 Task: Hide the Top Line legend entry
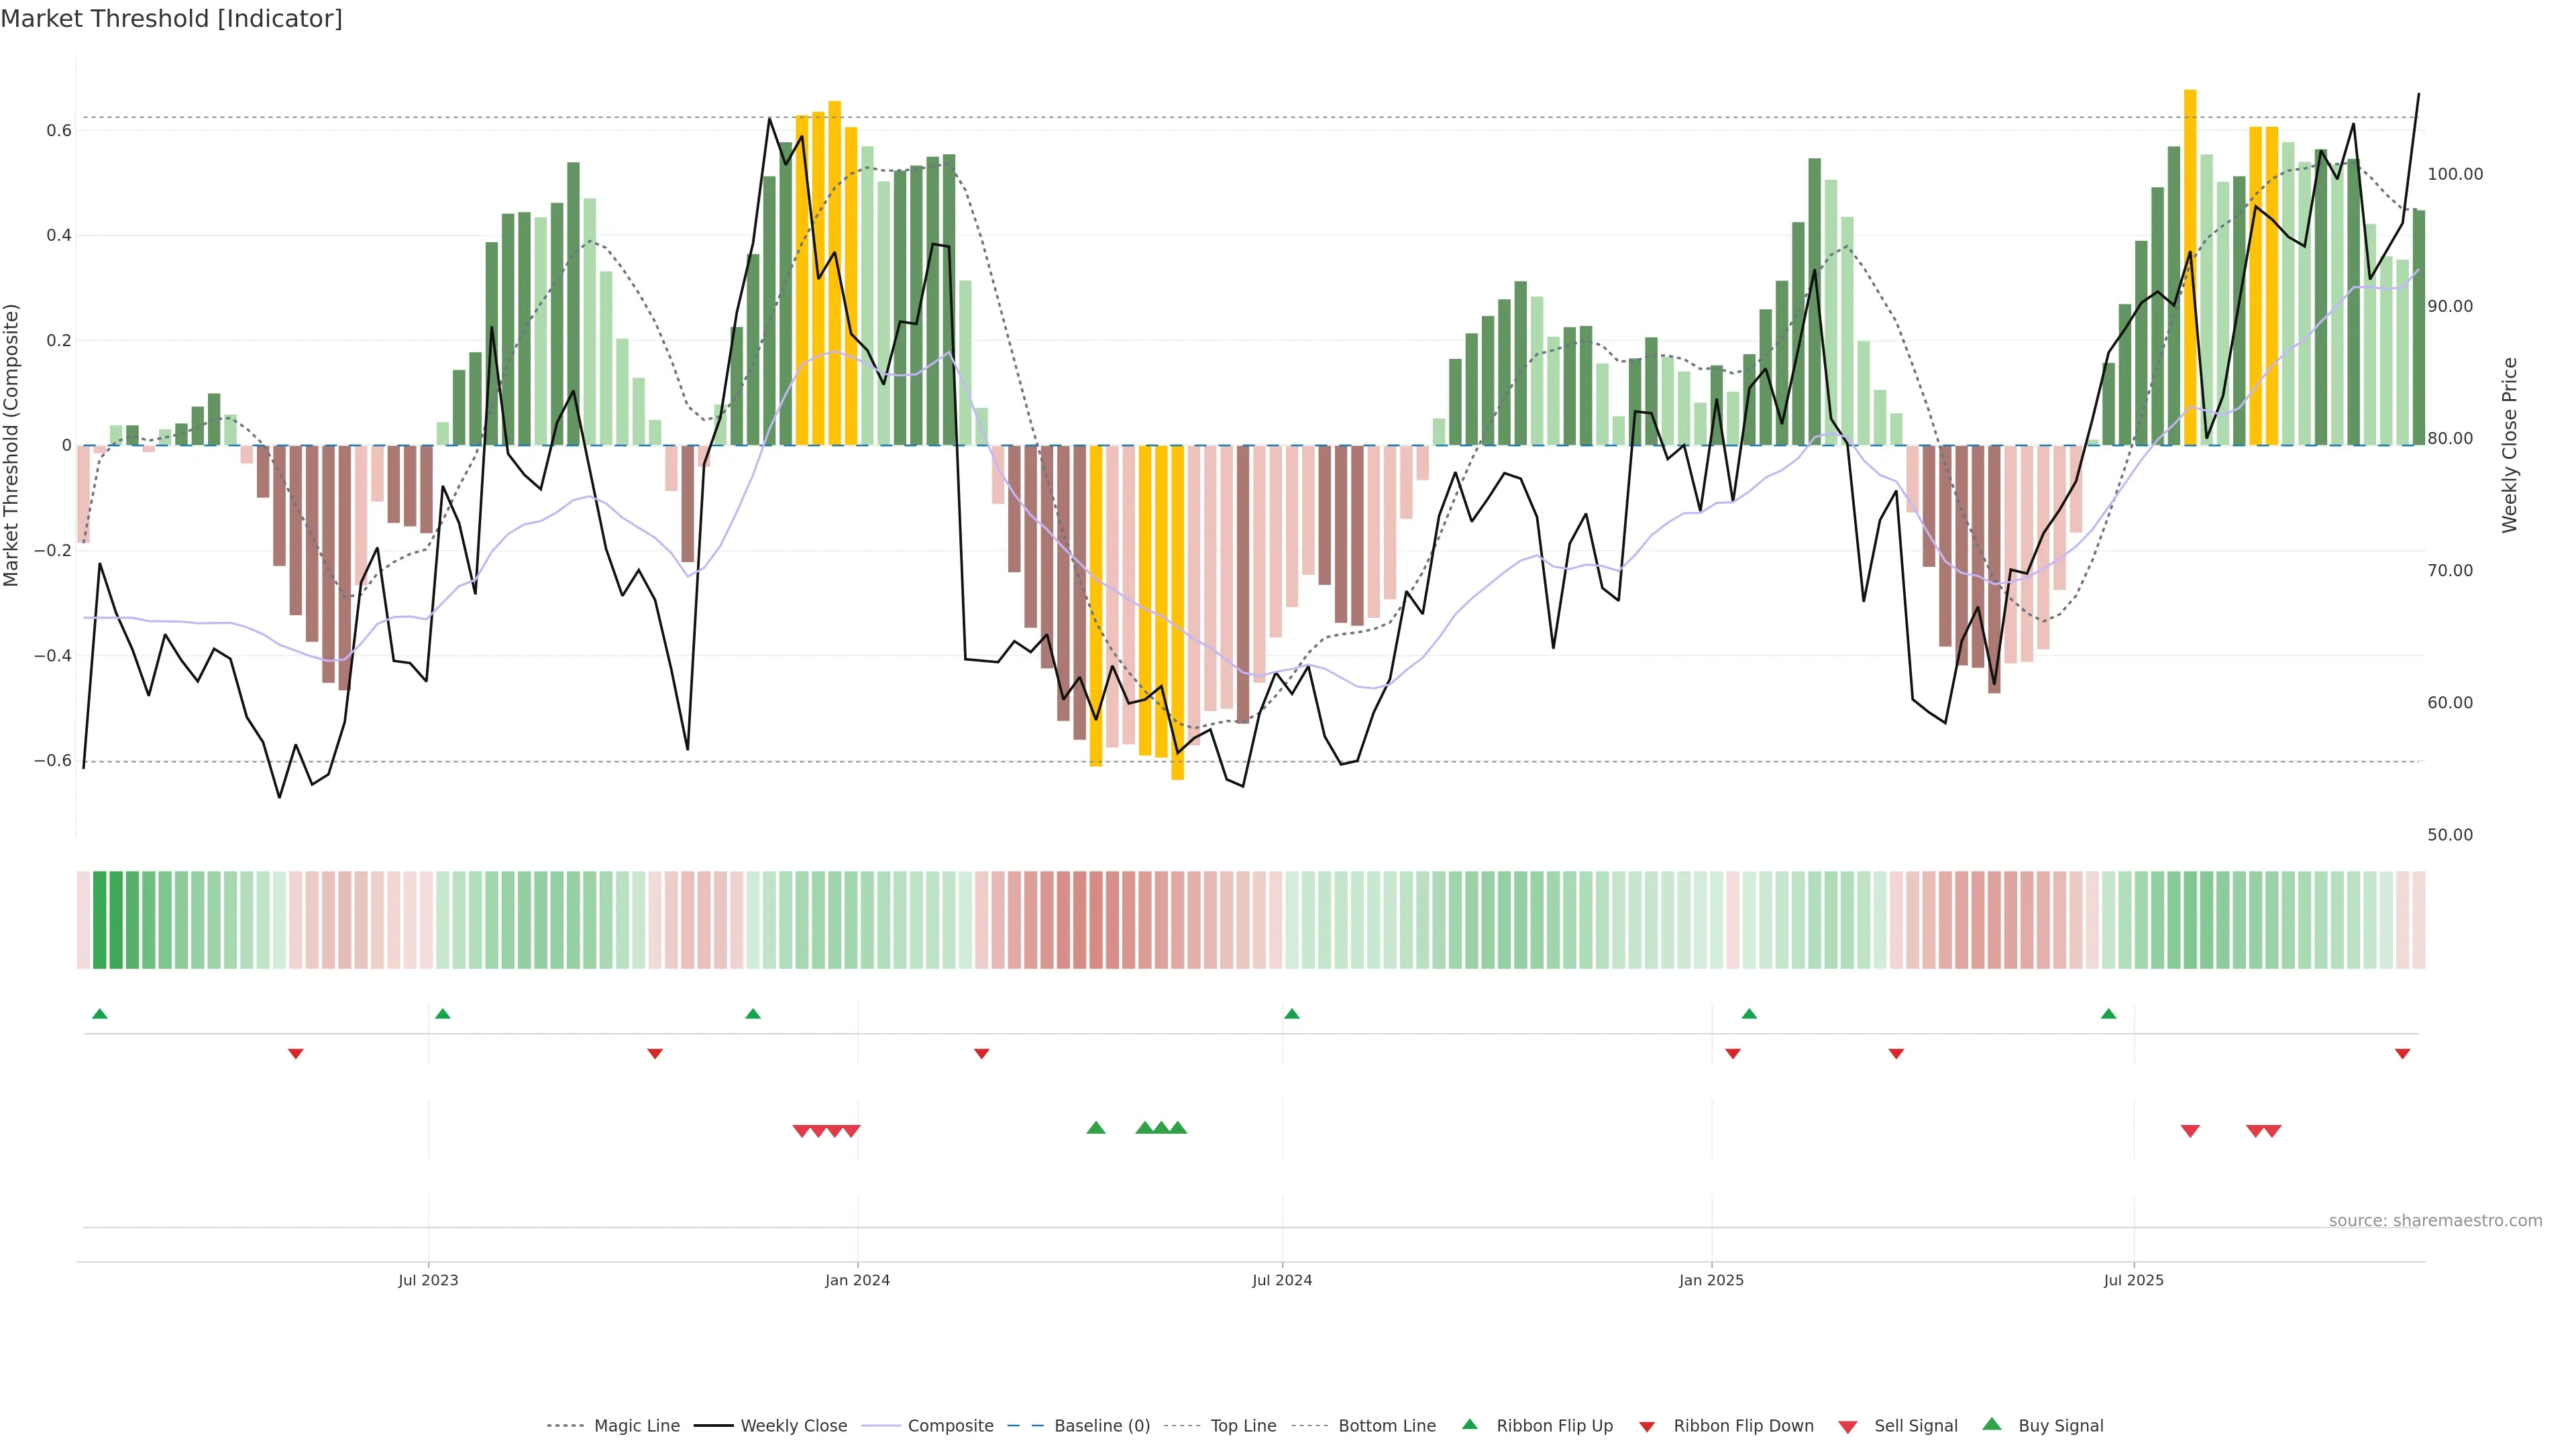(x=1243, y=1426)
